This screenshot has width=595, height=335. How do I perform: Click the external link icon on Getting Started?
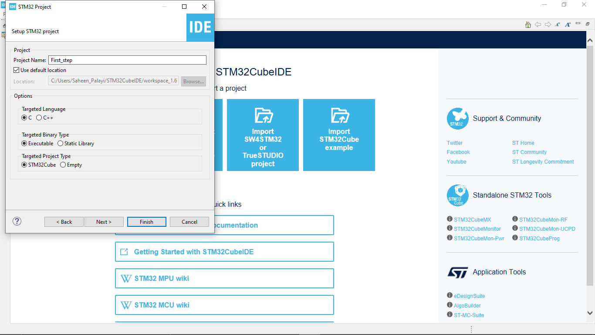124,252
